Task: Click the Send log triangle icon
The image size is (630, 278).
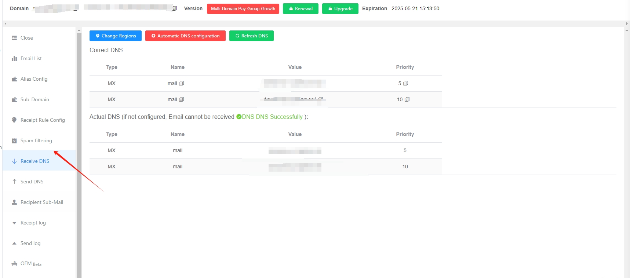Action: pos(14,243)
